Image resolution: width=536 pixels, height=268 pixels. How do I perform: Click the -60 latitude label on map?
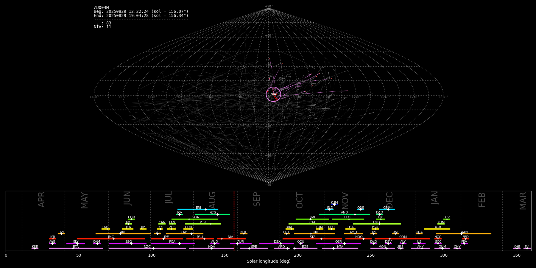click(268, 156)
